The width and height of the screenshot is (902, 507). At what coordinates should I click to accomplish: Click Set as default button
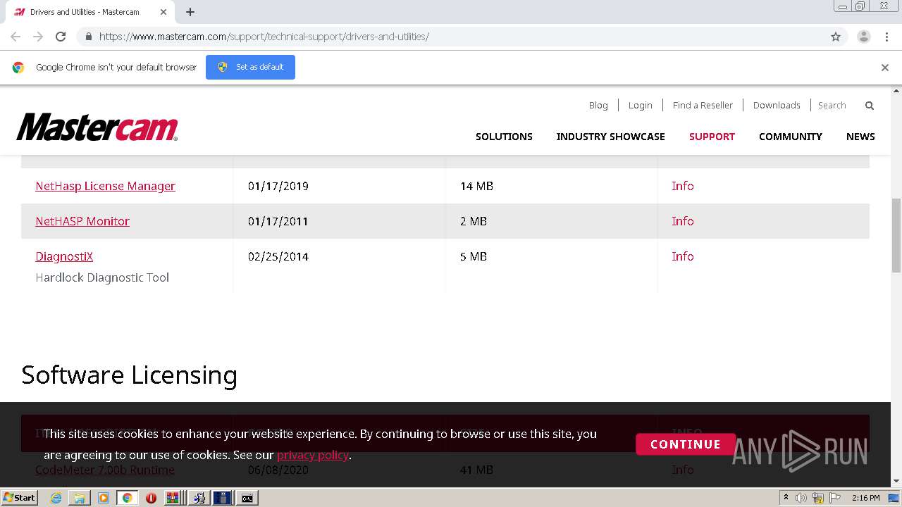(x=250, y=67)
